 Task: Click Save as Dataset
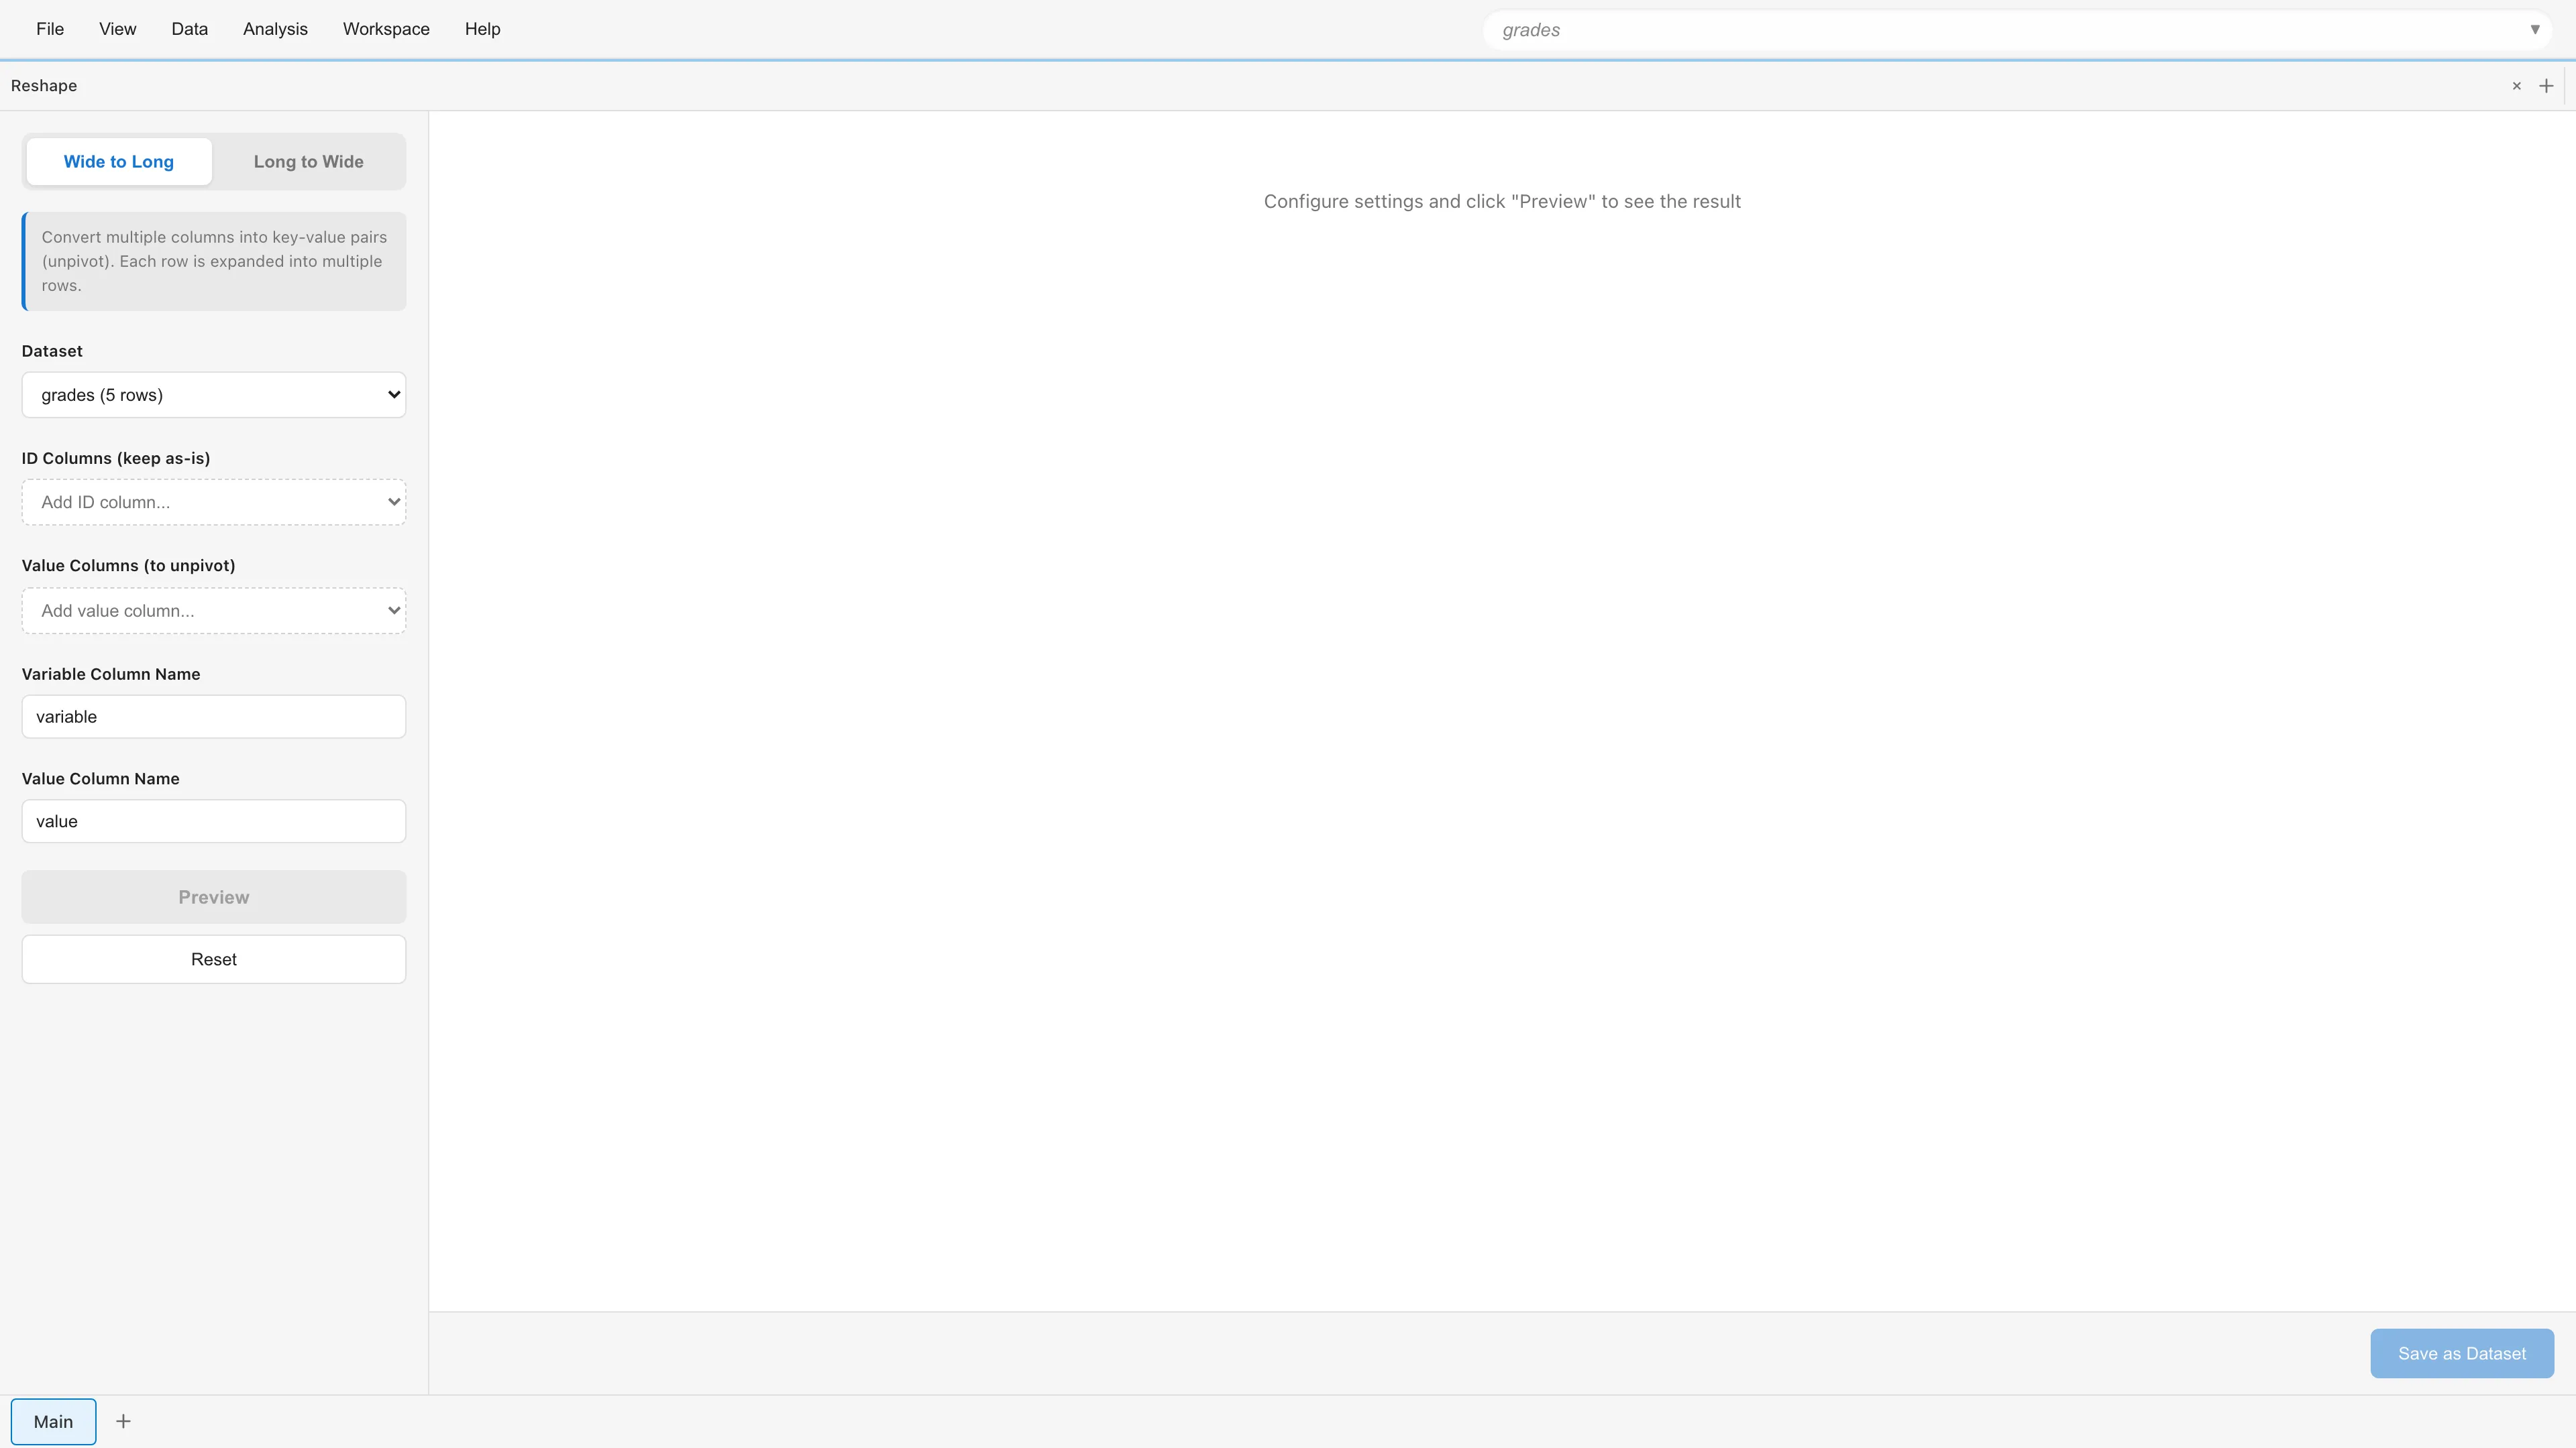coord(2462,1353)
